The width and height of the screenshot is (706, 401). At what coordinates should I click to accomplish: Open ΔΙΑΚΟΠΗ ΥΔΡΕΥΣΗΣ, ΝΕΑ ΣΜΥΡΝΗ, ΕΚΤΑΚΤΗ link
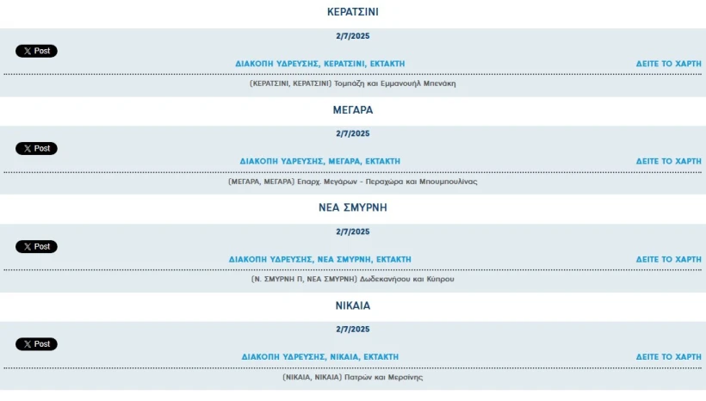(x=320, y=260)
